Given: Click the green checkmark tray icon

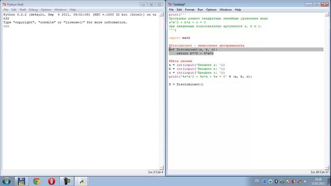Looking at the screenshot, I should 282,181.
